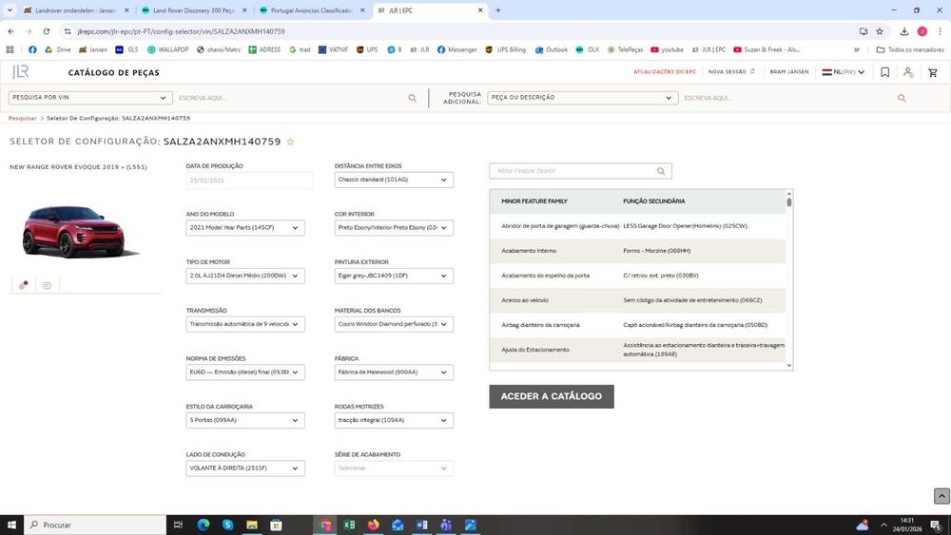The image size is (951, 535).
Task: Open browser downloads icon
Action: pos(903,31)
